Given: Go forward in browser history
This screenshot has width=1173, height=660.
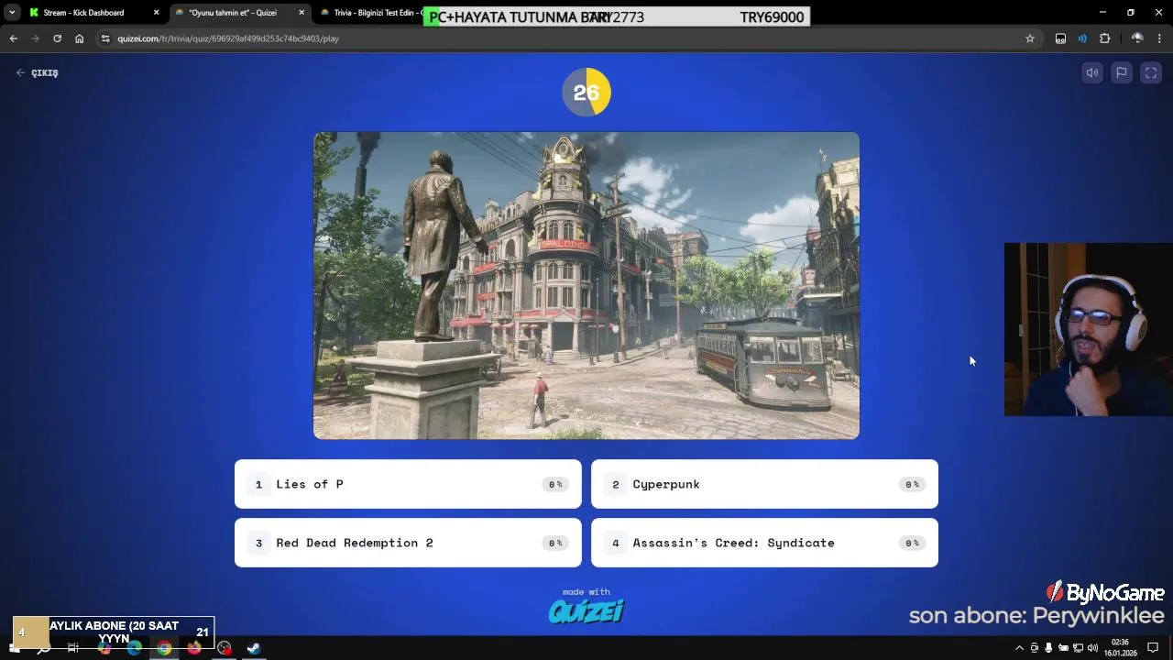Looking at the screenshot, I should point(35,38).
